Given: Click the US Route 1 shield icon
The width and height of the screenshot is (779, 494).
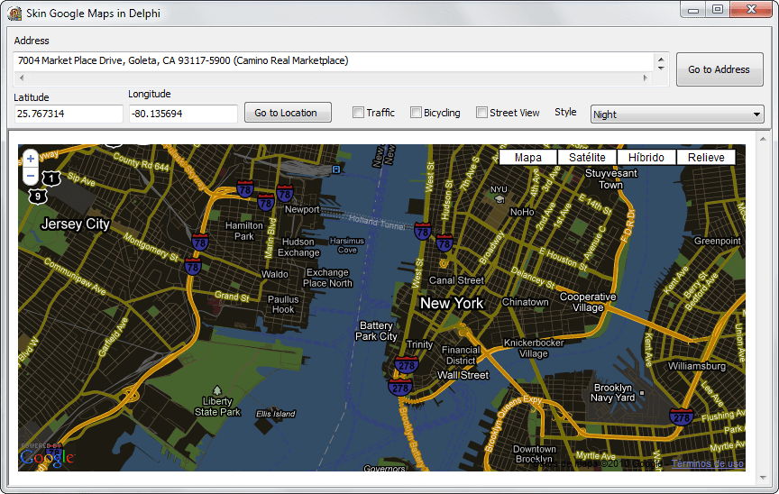Looking at the screenshot, I should [52, 179].
